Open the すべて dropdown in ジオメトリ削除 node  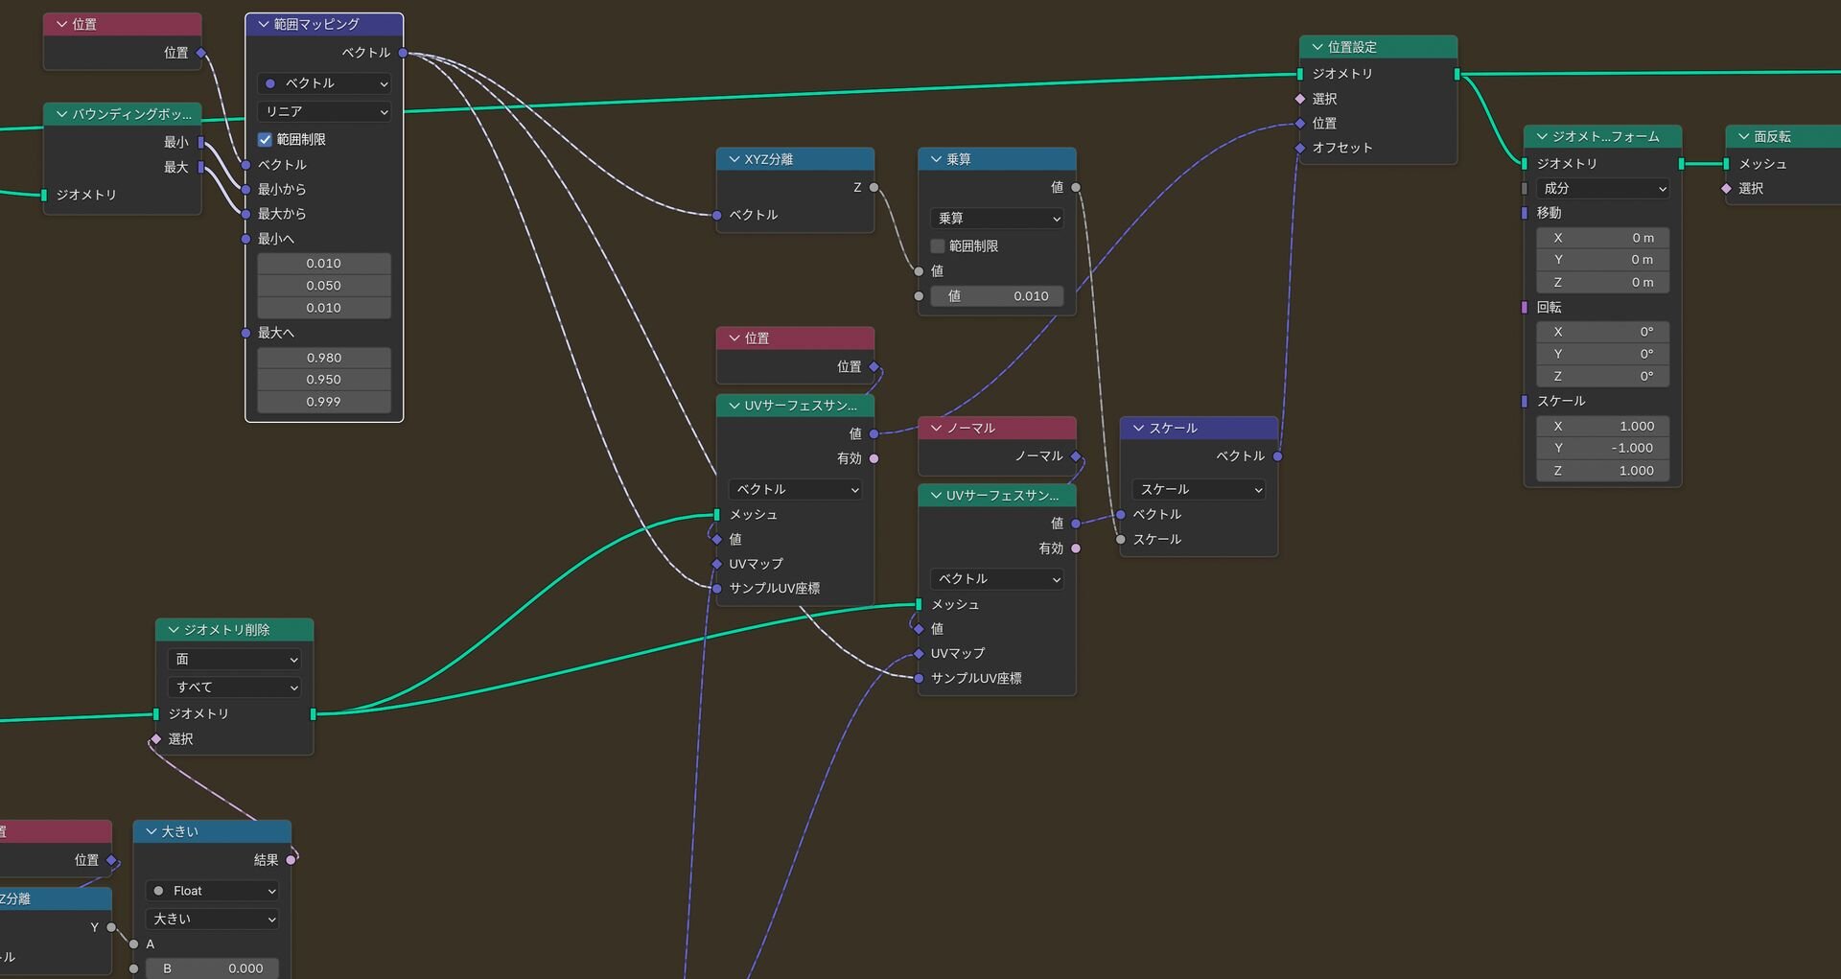coord(235,688)
